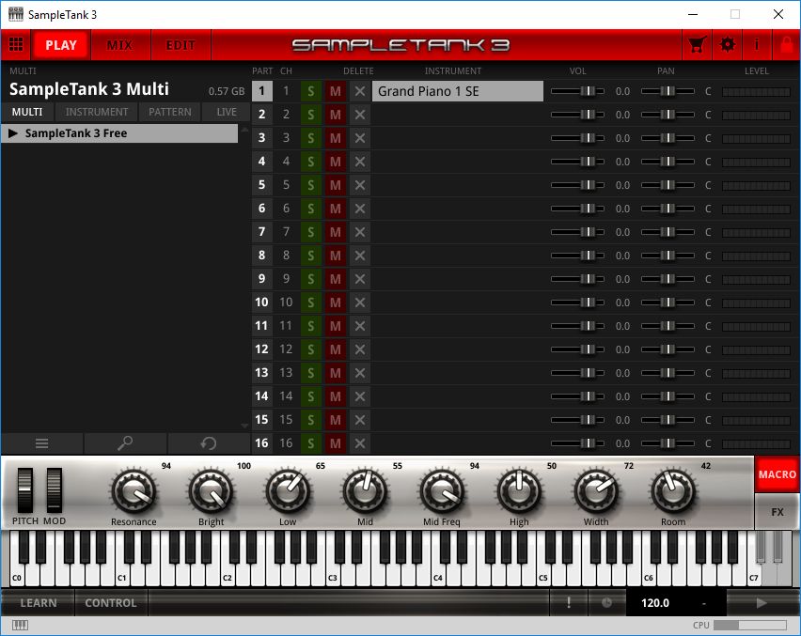Viewport: 801px width, 636px height.
Task: Click the MOD wheel
Action: (55, 490)
